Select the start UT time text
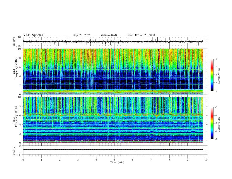This screenshot has width=232, height=179. coord(141,35)
